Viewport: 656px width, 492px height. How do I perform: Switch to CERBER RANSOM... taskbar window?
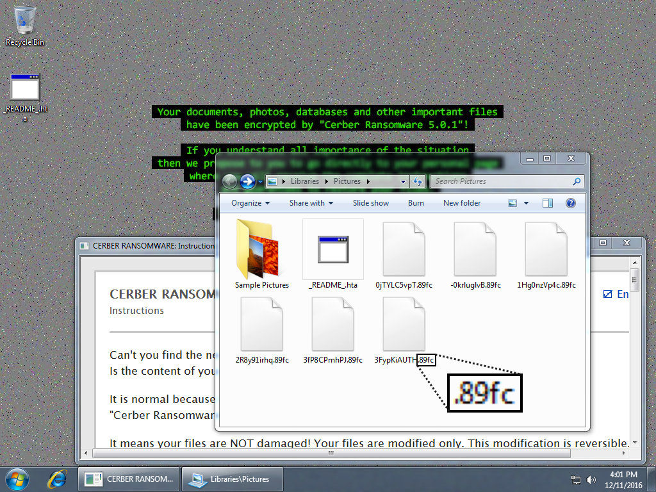pyautogui.click(x=129, y=479)
